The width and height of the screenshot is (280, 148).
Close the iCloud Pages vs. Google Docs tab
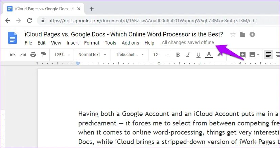(79, 9)
